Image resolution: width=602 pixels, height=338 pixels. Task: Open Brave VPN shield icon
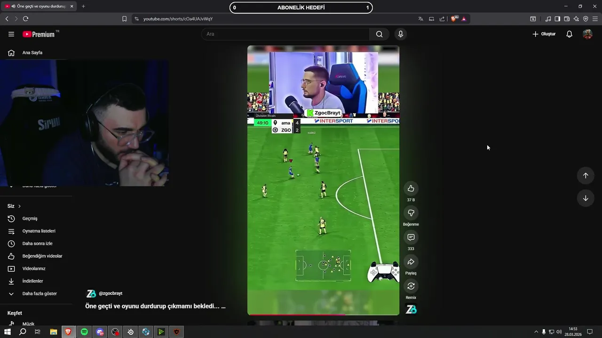[586, 19]
